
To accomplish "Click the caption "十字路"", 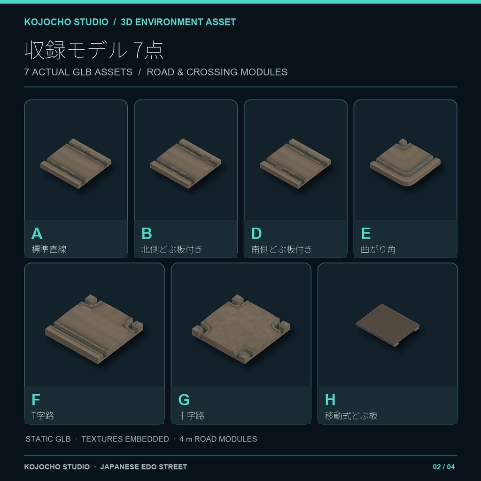I will pyautogui.click(x=191, y=416).
